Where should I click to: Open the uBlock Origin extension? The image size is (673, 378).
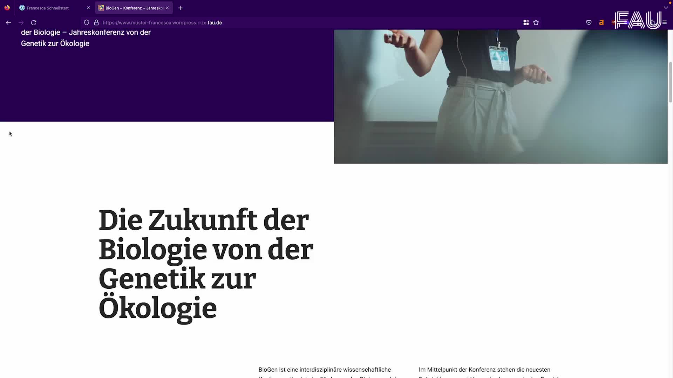point(614,22)
